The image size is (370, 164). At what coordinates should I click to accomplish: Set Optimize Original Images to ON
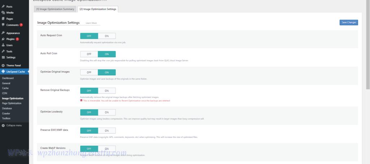[x=107, y=72]
